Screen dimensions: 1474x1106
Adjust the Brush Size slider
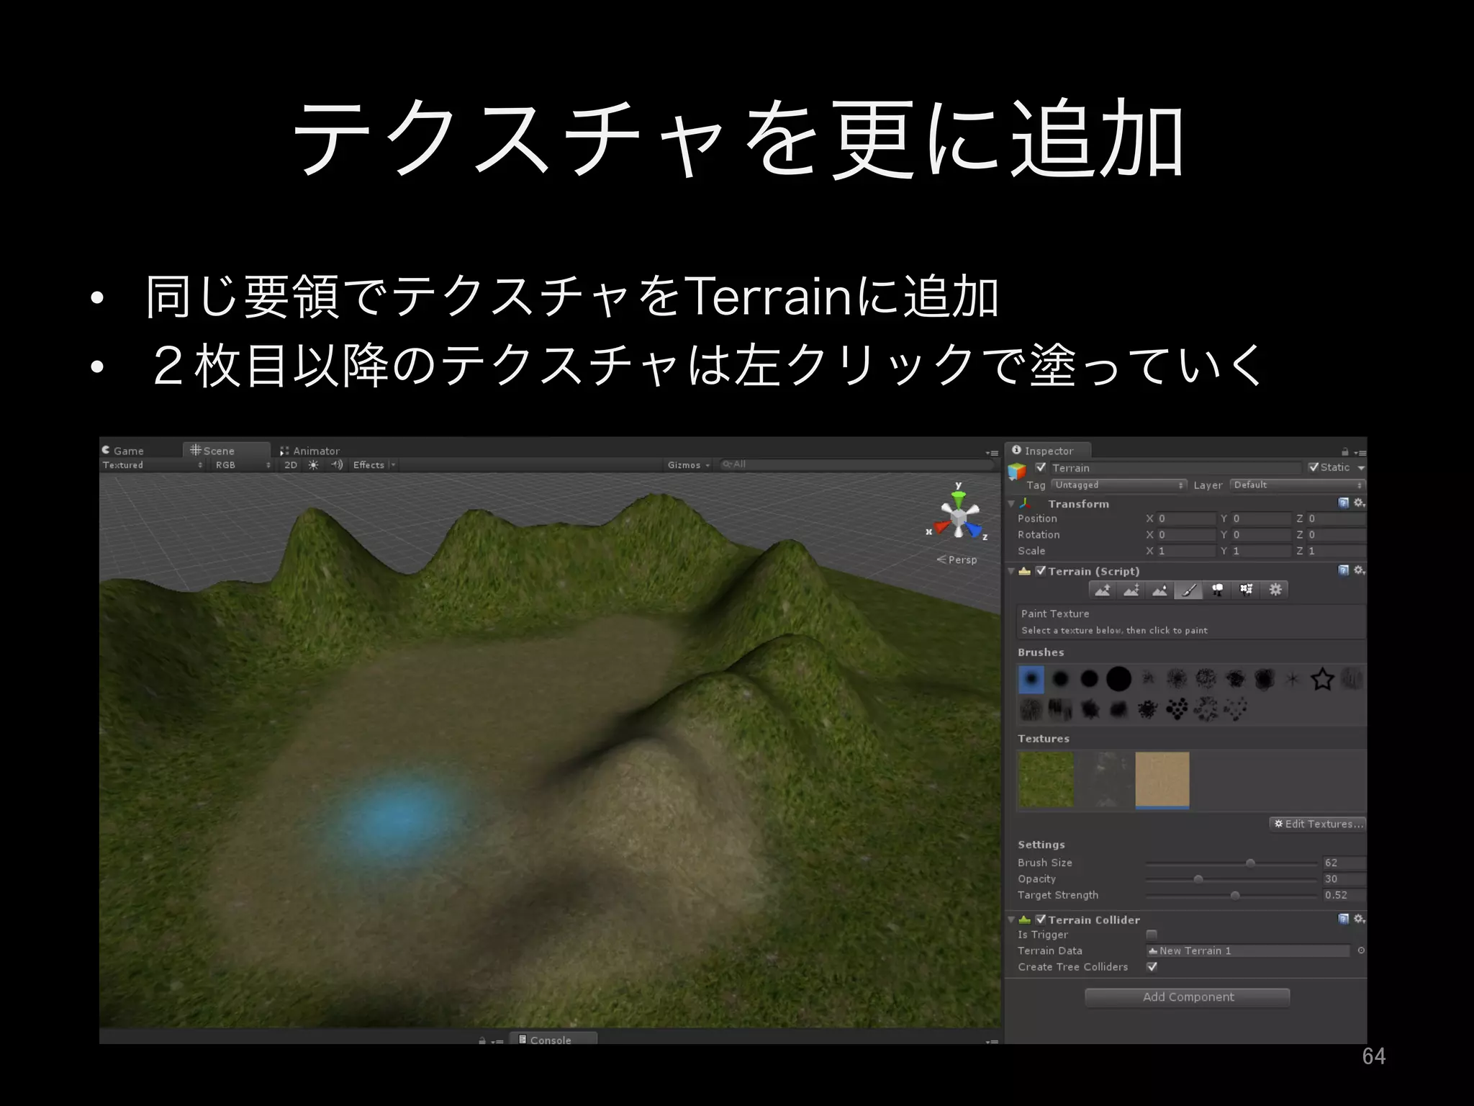1250,863
